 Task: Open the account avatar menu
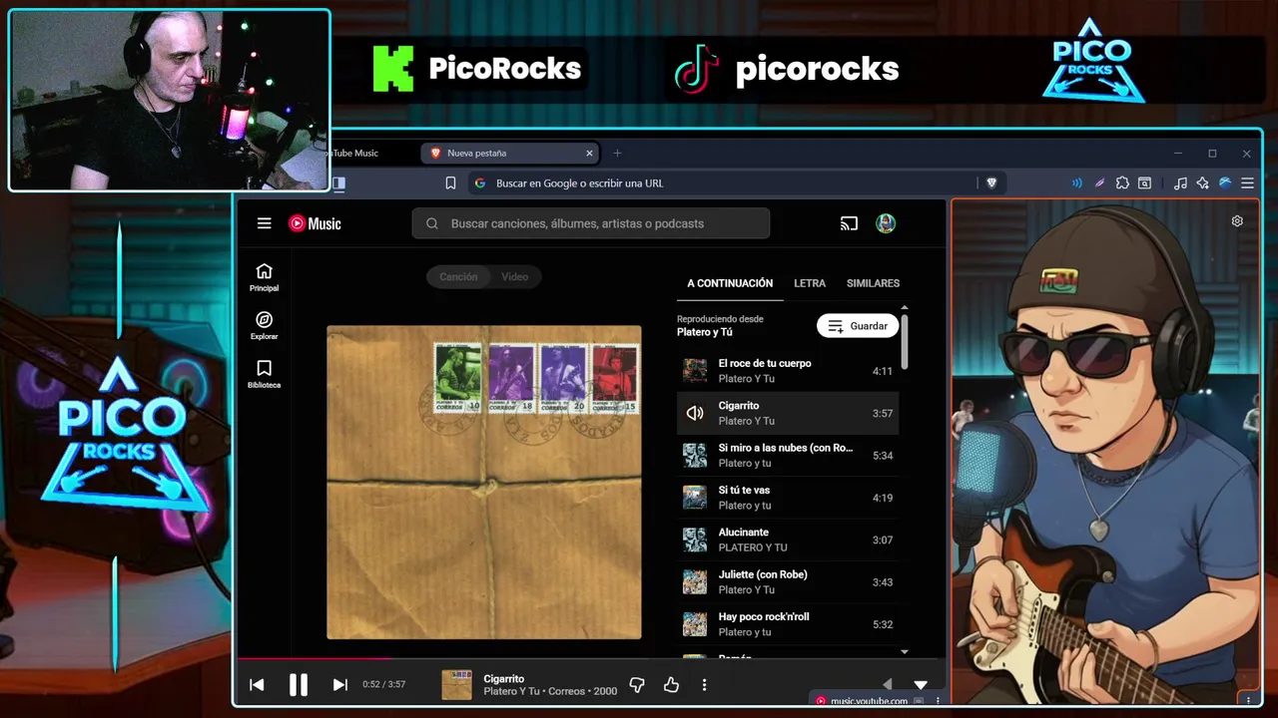(x=886, y=223)
